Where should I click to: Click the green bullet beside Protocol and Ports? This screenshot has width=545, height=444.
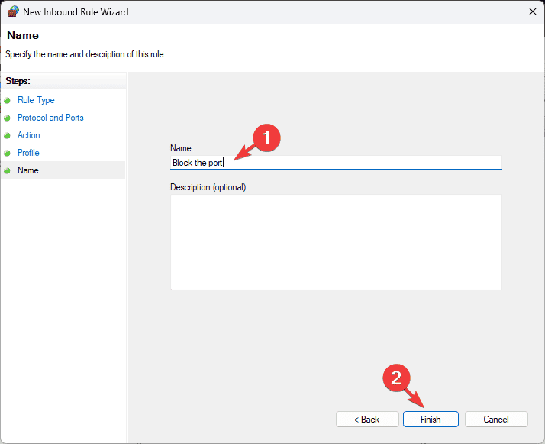[x=7, y=118]
